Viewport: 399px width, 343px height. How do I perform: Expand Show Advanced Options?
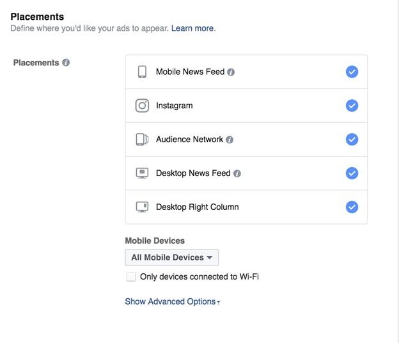[x=172, y=301]
